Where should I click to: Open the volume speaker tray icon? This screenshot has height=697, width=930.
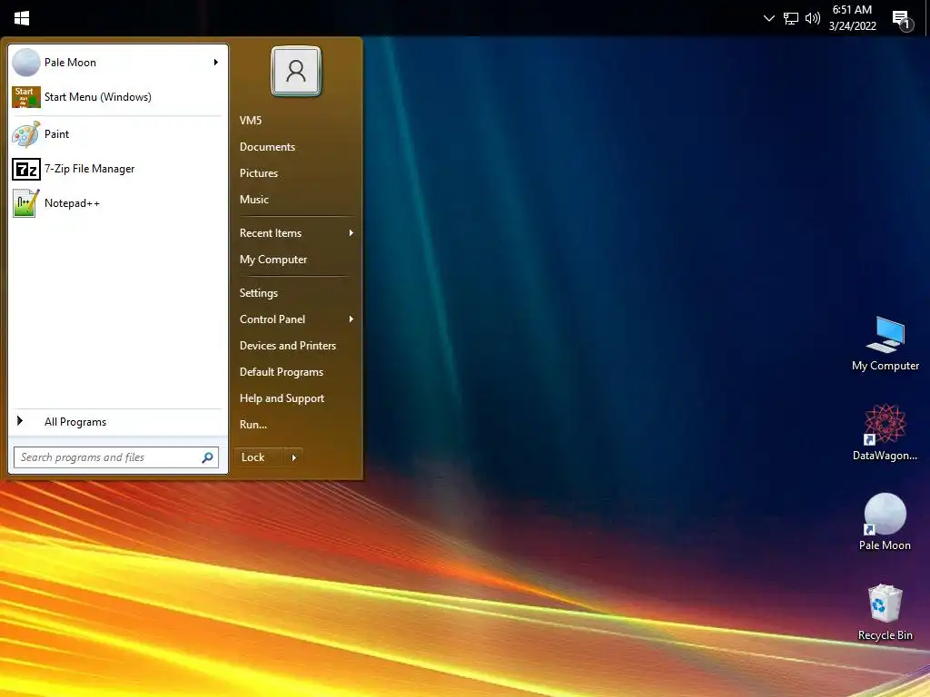(x=813, y=18)
